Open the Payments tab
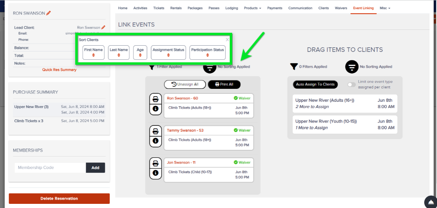Viewport: 437px width, 208px height. (275, 8)
